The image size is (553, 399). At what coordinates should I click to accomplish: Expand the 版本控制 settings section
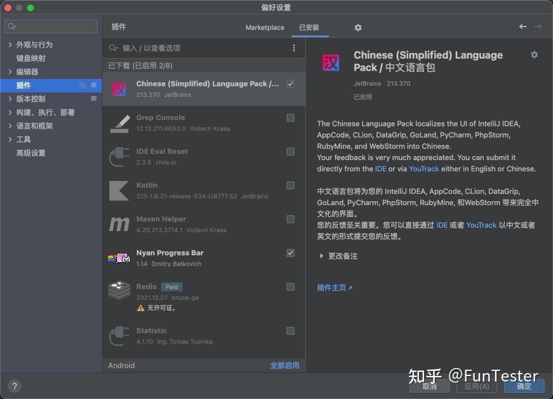[10, 99]
